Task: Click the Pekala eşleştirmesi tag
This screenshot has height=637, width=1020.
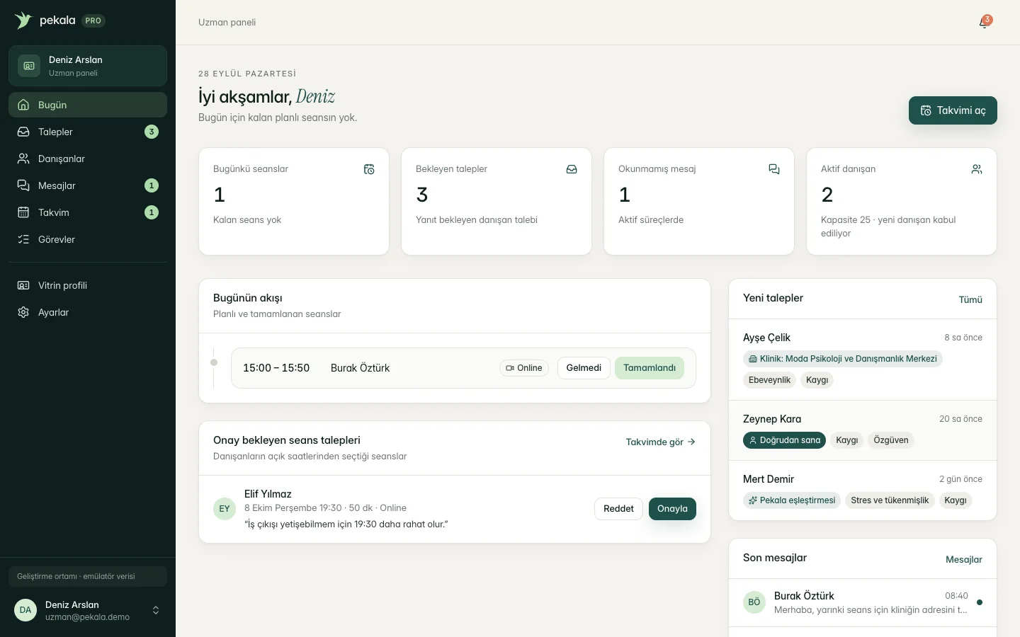Action: pyautogui.click(x=792, y=500)
